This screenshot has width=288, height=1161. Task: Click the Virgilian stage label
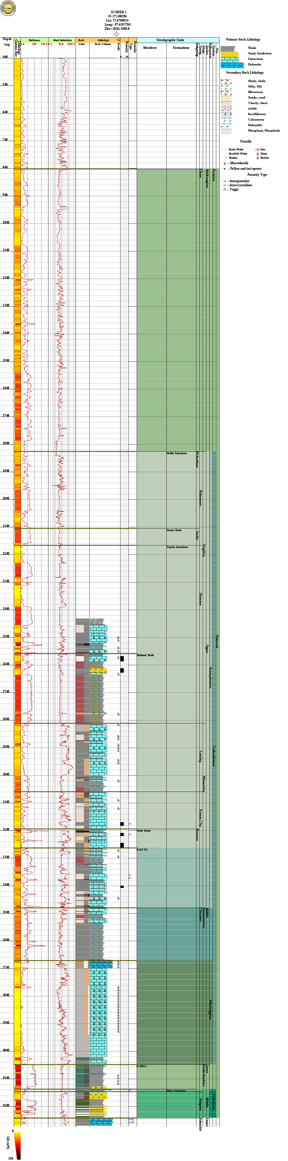204,550
